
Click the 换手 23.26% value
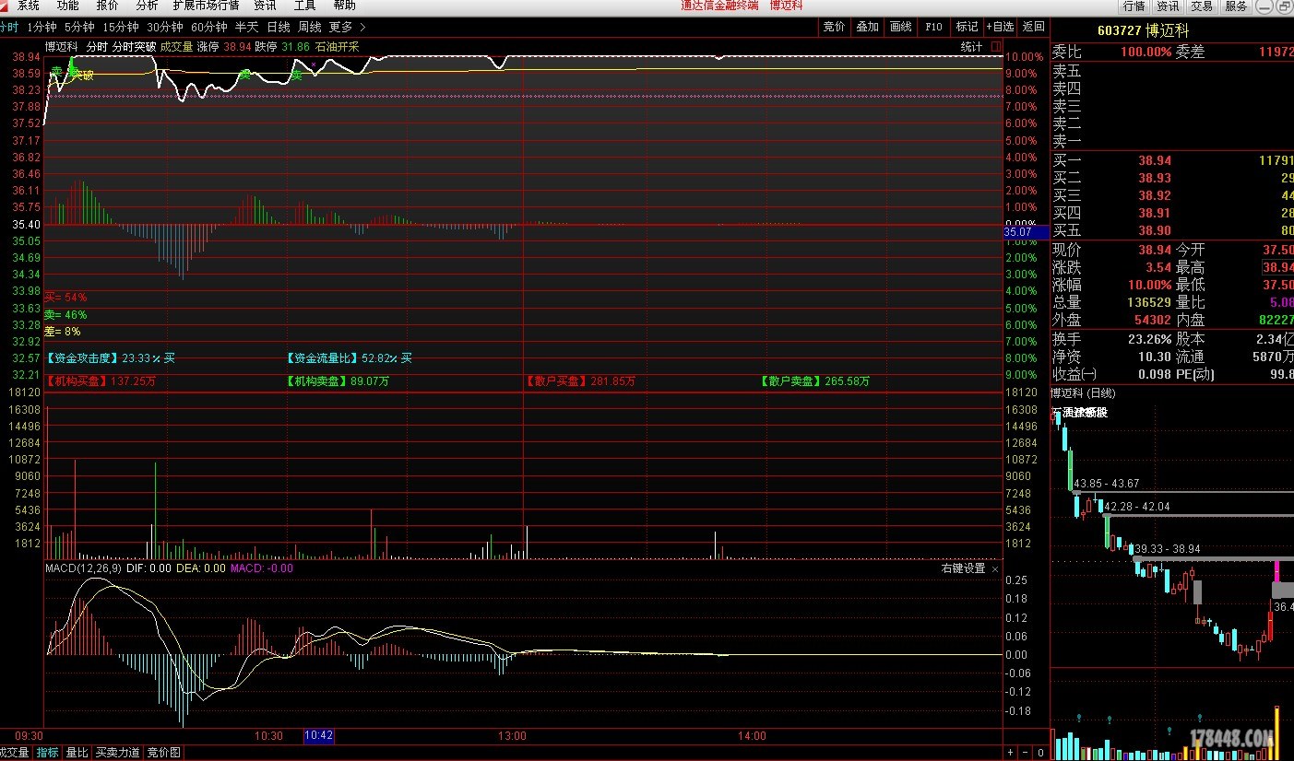[x=1149, y=339]
